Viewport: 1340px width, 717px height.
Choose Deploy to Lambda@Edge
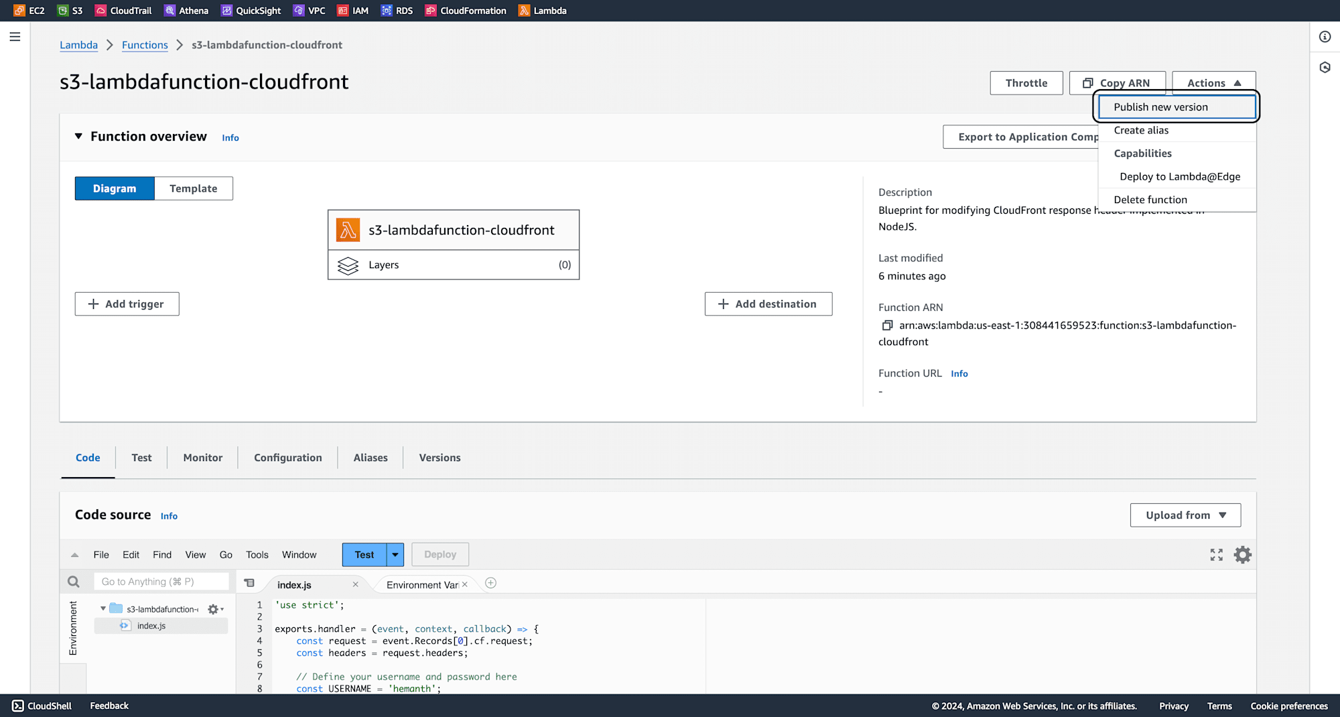(x=1177, y=177)
